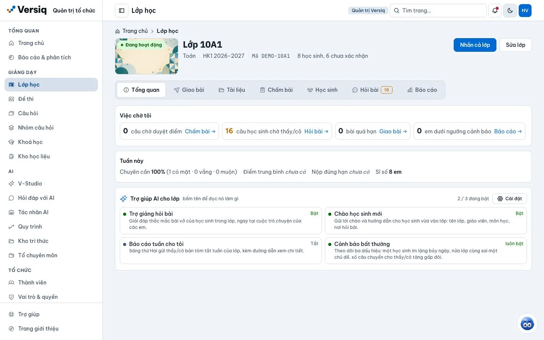Open Thành viên page
Image resolution: width=544 pixels, height=340 pixels.
[51, 283]
